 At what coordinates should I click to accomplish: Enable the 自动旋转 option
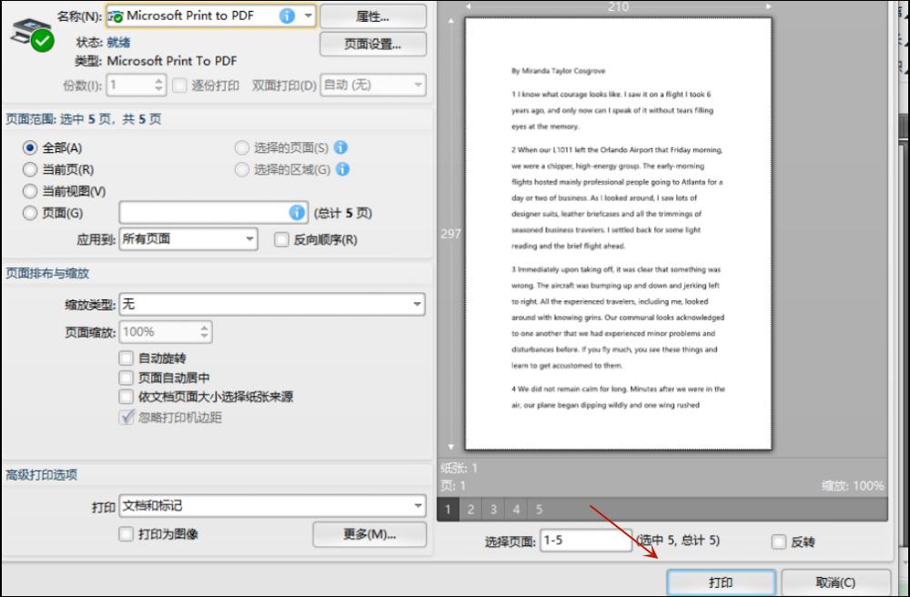[x=126, y=358]
